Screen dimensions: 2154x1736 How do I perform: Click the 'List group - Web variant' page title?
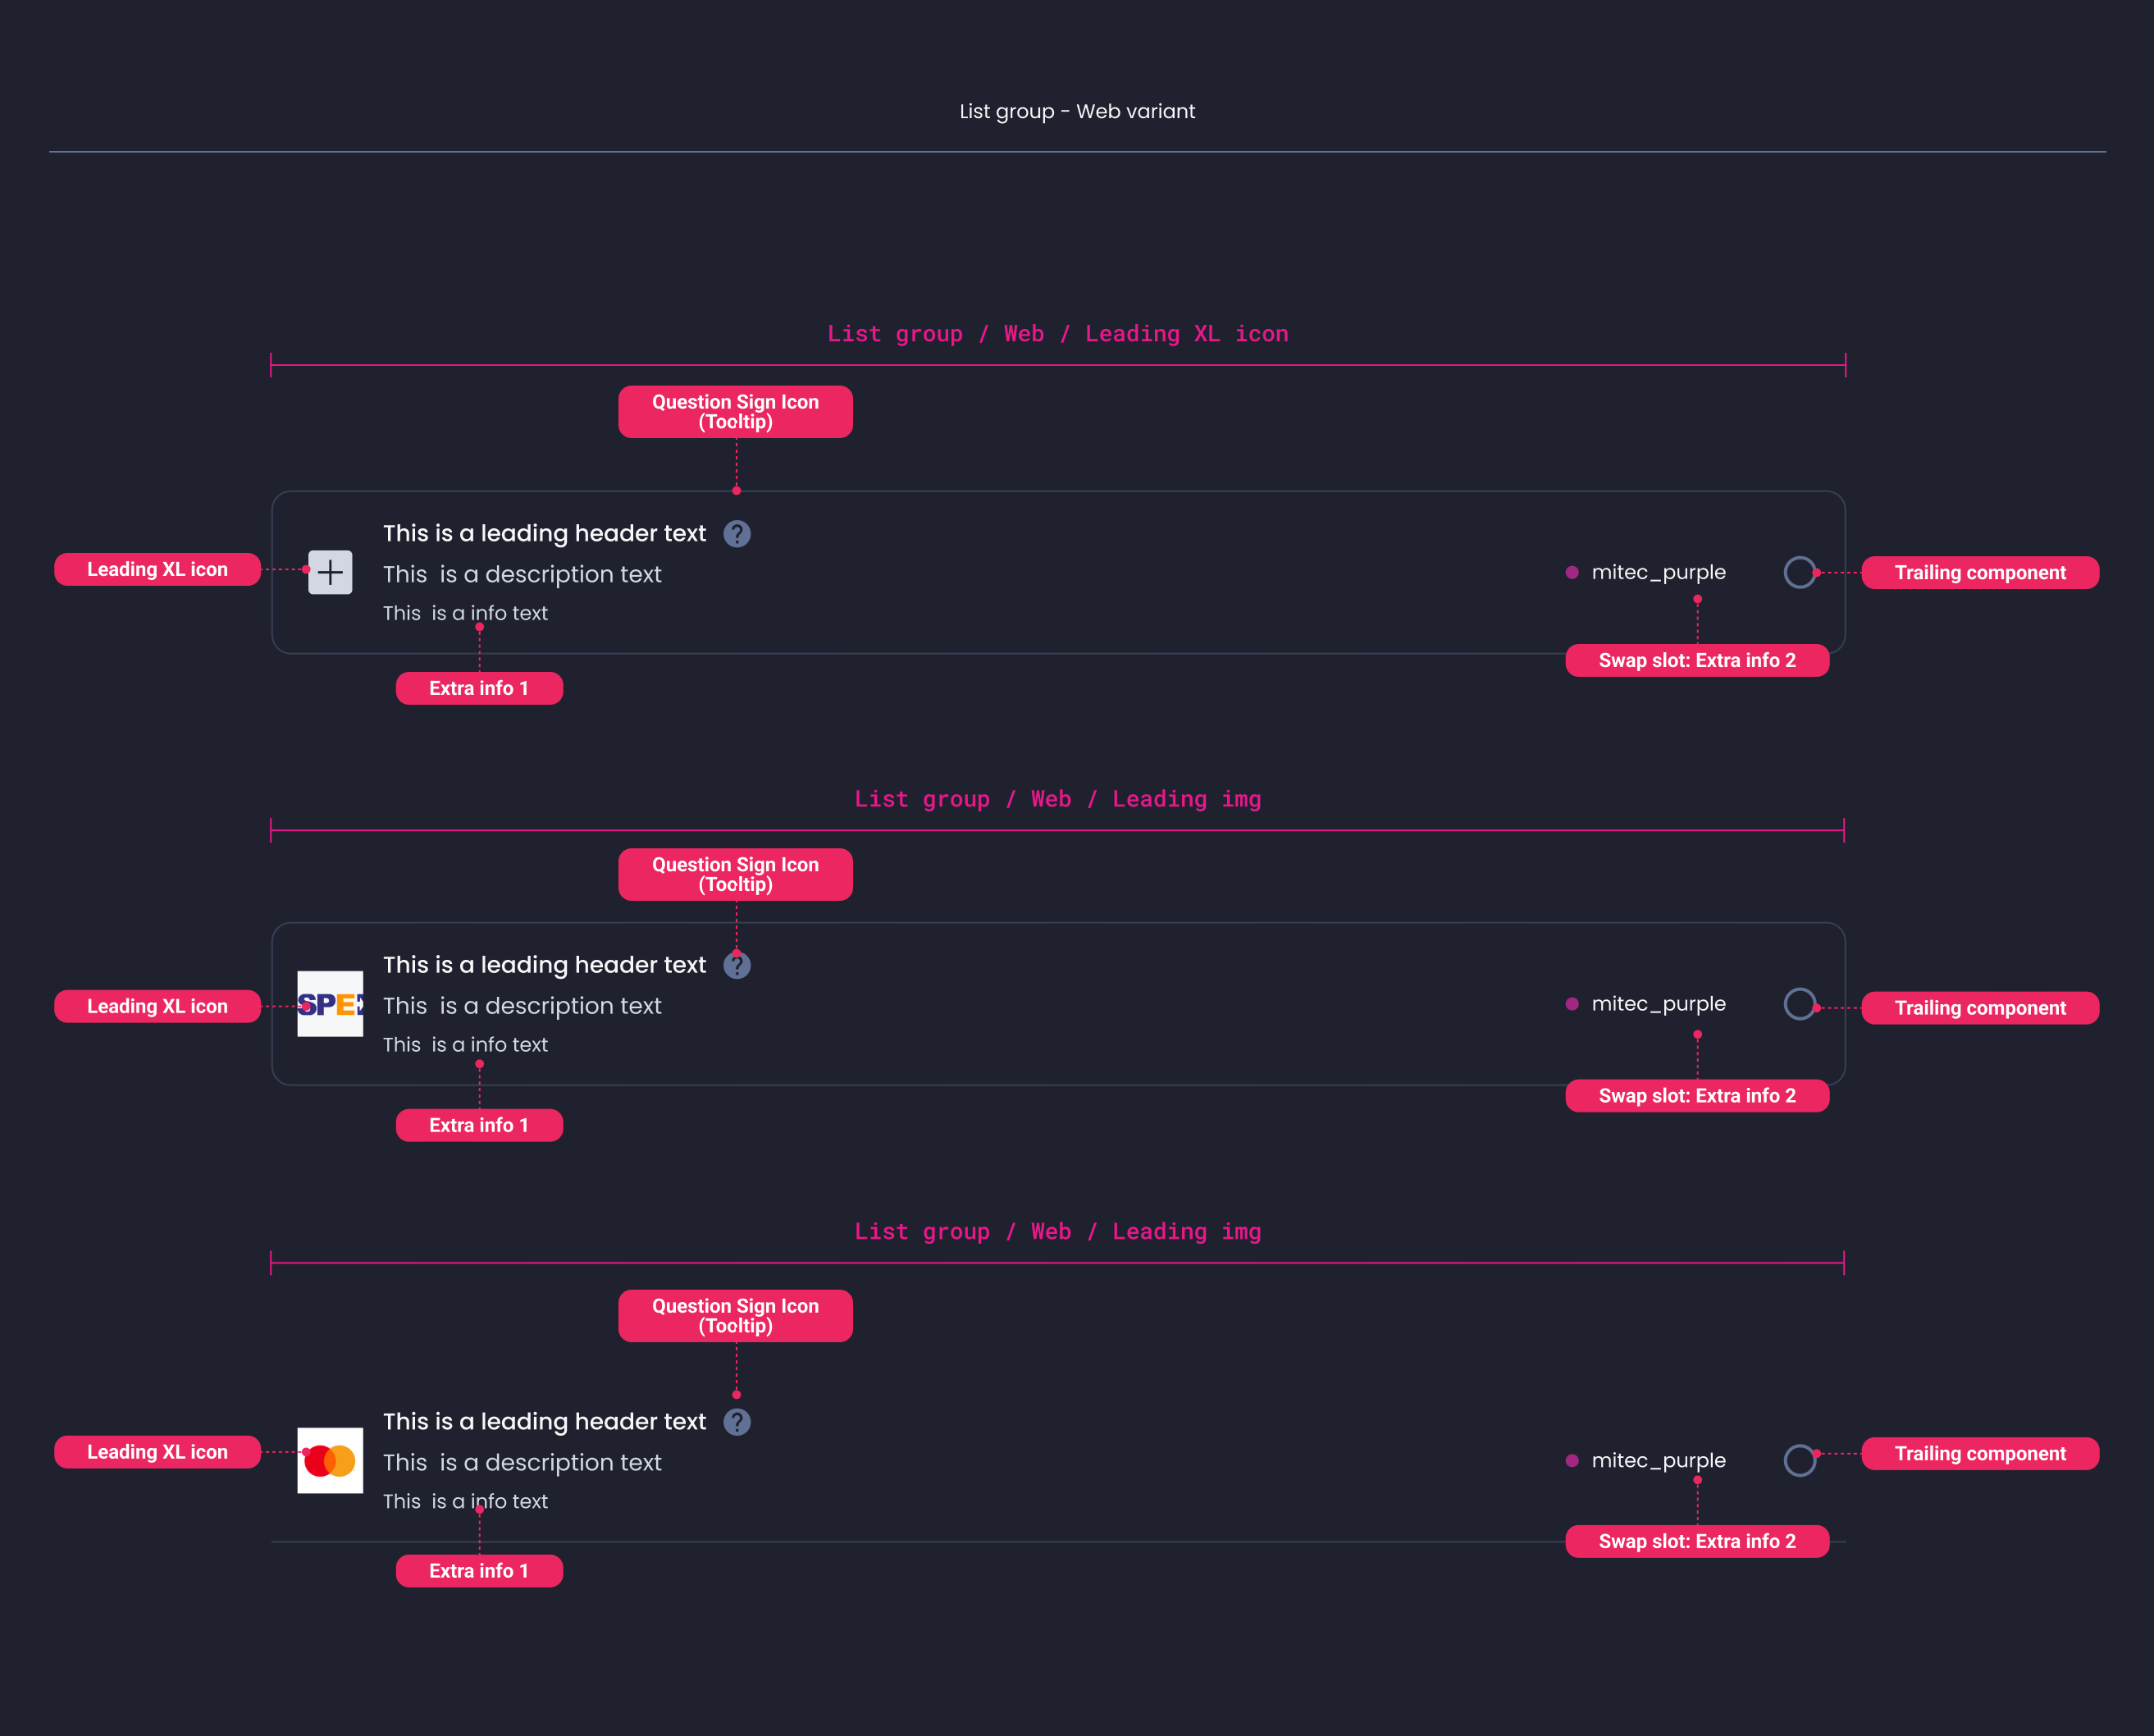tap(1076, 111)
